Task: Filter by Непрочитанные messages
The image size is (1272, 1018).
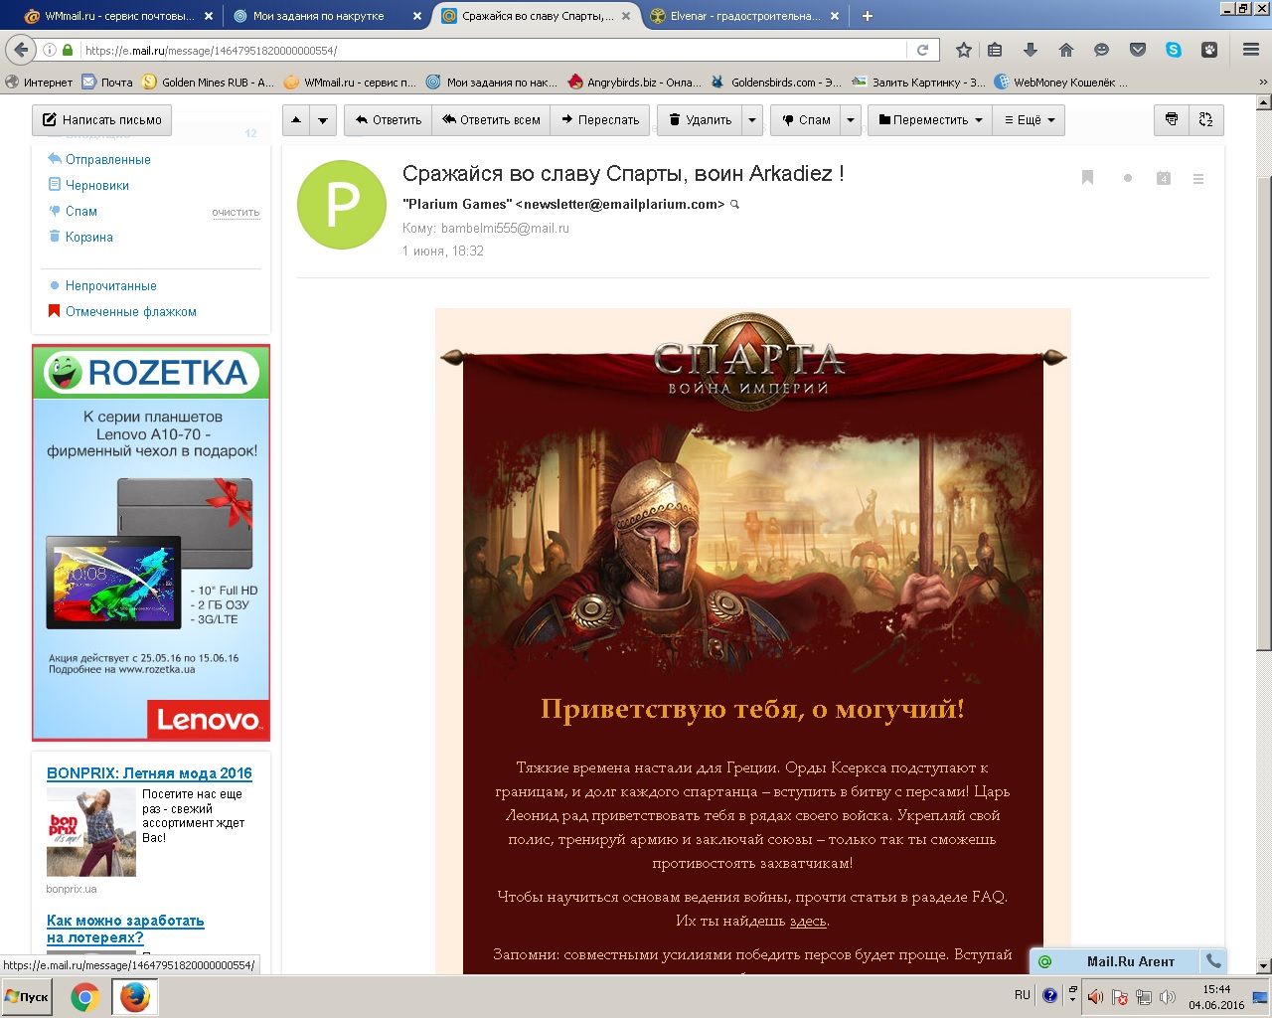Action: pyautogui.click(x=110, y=285)
